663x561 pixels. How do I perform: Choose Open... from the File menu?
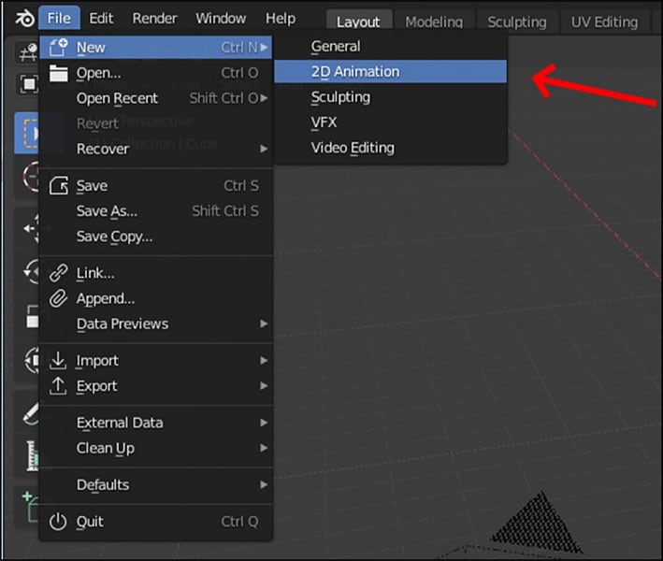(156, 73)
